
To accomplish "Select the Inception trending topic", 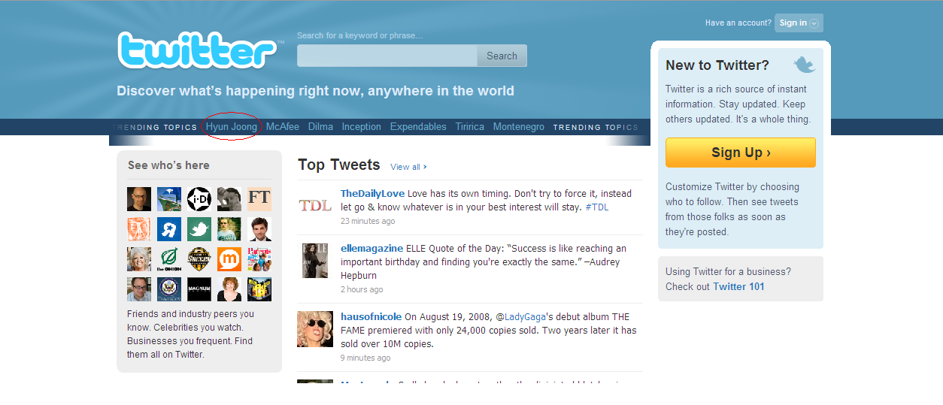I will (362, 127).
